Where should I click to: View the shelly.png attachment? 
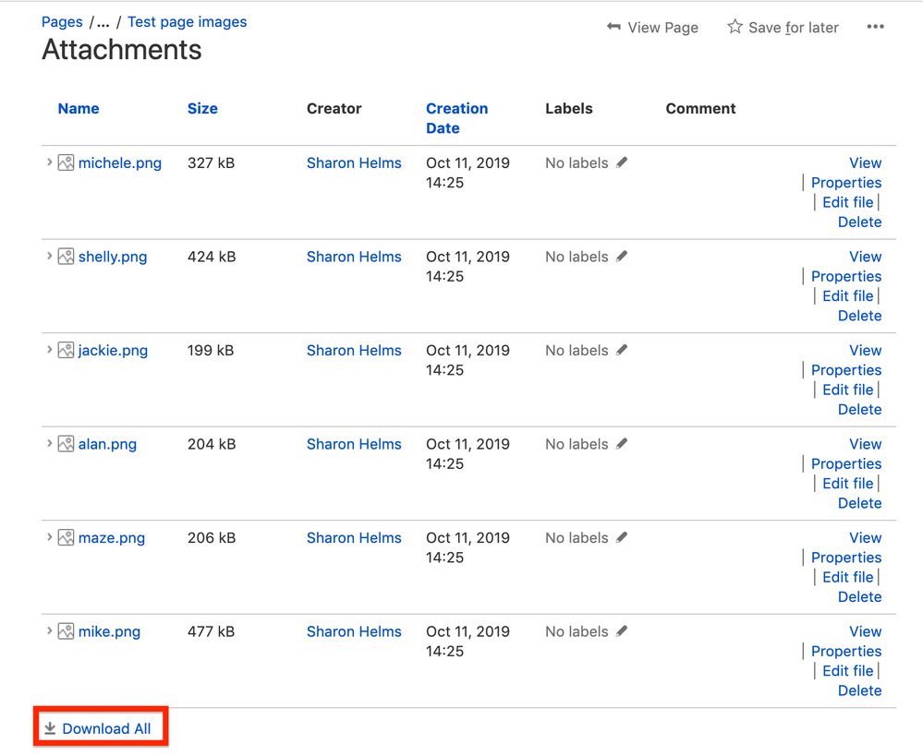click(866, 257)
